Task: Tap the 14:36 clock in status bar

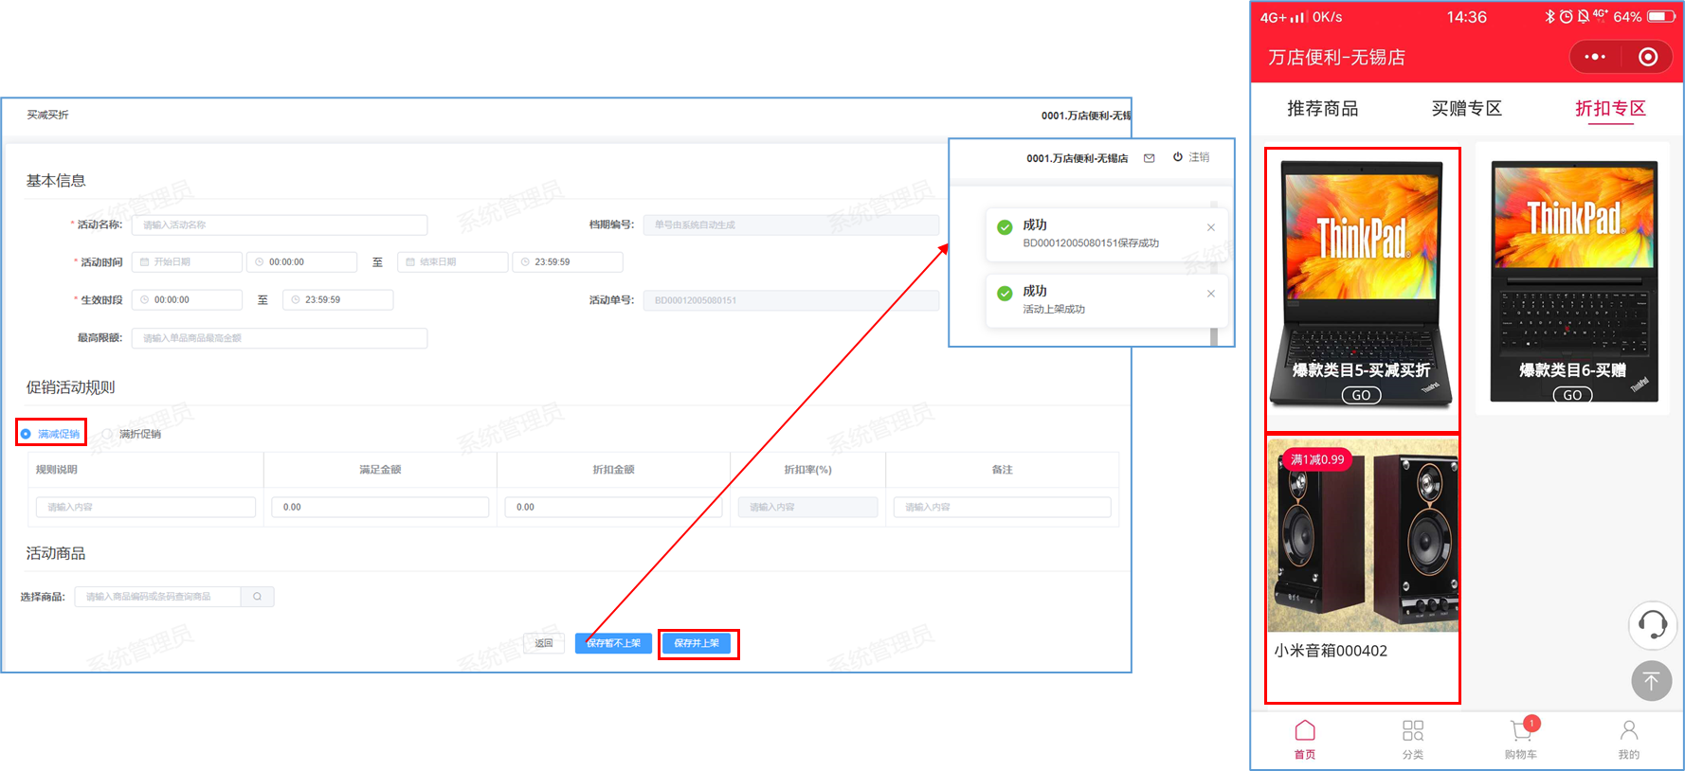Action: click(x=1466, y=17)
